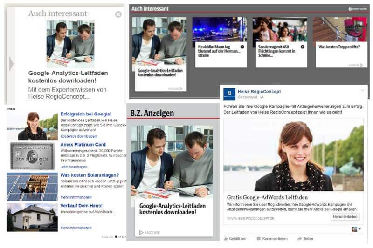Follow 'Mehr Informationen' under Verkauf Dein Haus
The height and width of the screenshot is (248, 373).
(x=76, y=228)
